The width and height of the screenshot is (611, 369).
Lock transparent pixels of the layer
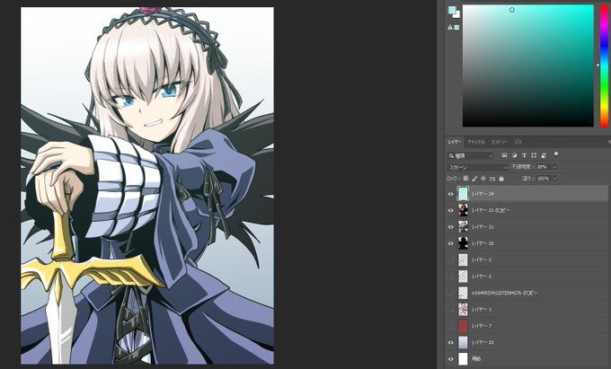tap(465, 179)
